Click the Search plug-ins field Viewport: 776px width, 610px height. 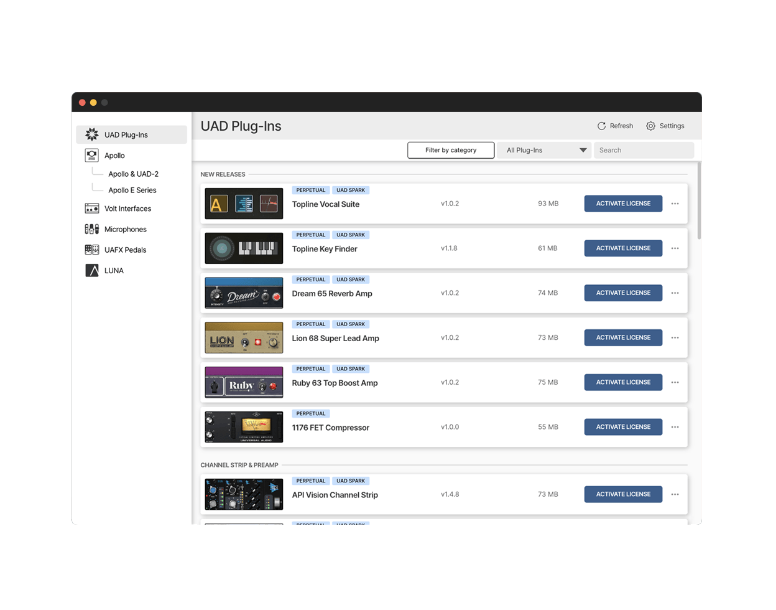pos(644,150)
